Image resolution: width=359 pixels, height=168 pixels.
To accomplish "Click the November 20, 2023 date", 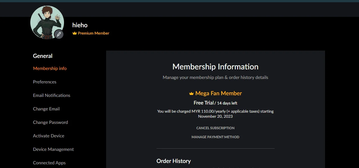I will coord(215,116).
